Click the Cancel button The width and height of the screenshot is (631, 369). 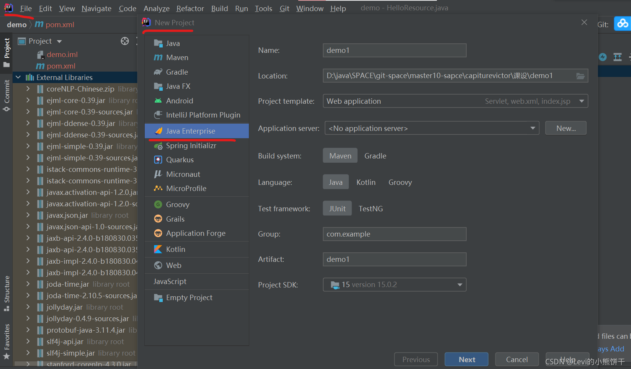517,359
